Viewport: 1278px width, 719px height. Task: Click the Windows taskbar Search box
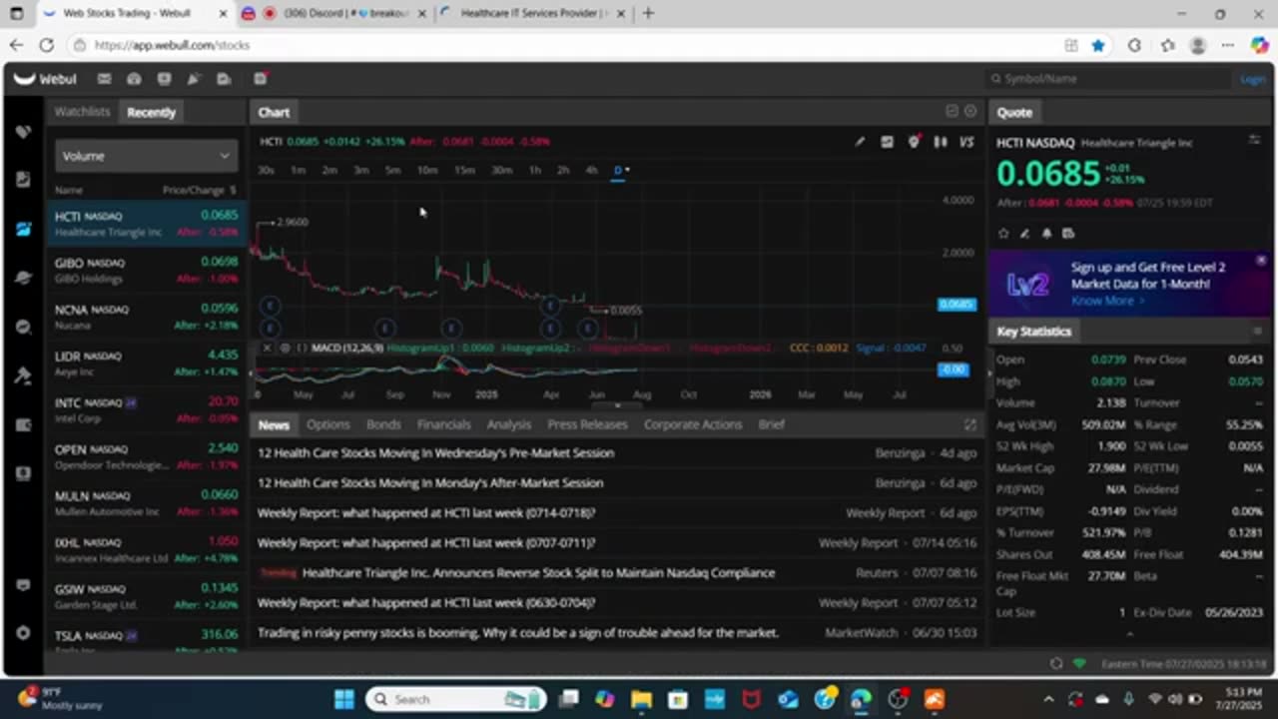pos(455,699)
